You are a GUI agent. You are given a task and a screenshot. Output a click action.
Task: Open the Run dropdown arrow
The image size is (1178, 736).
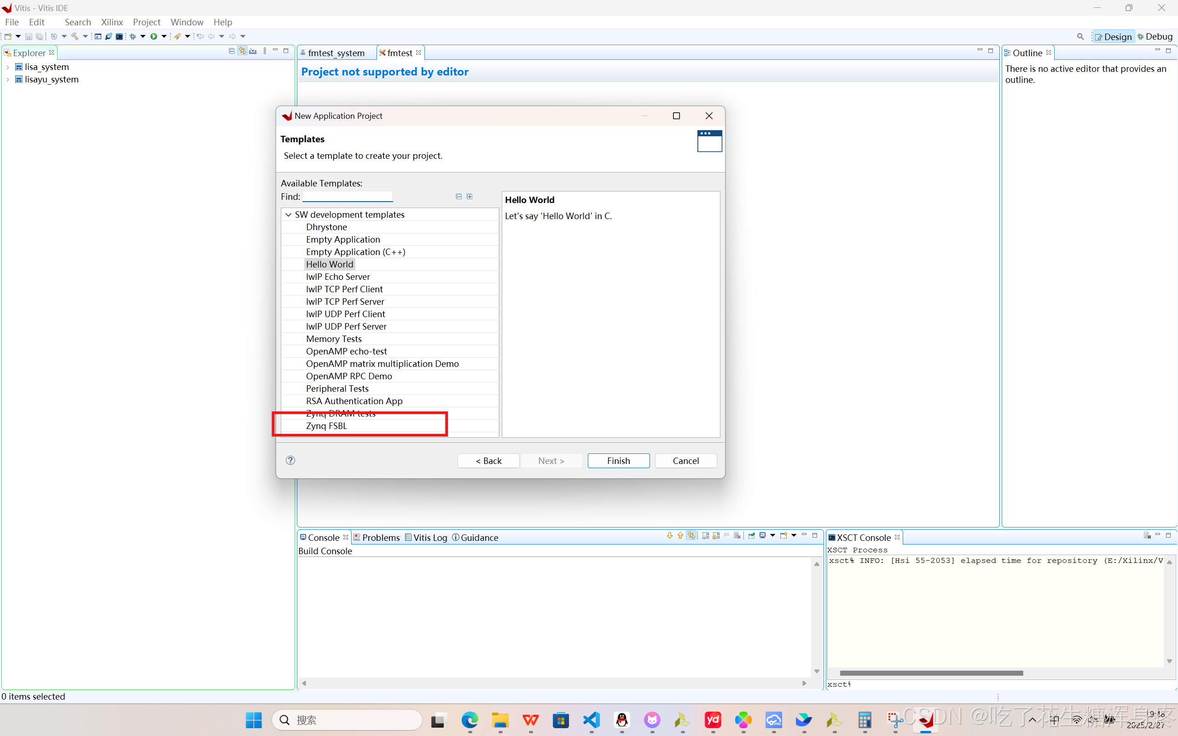click(x=164, y=36)
